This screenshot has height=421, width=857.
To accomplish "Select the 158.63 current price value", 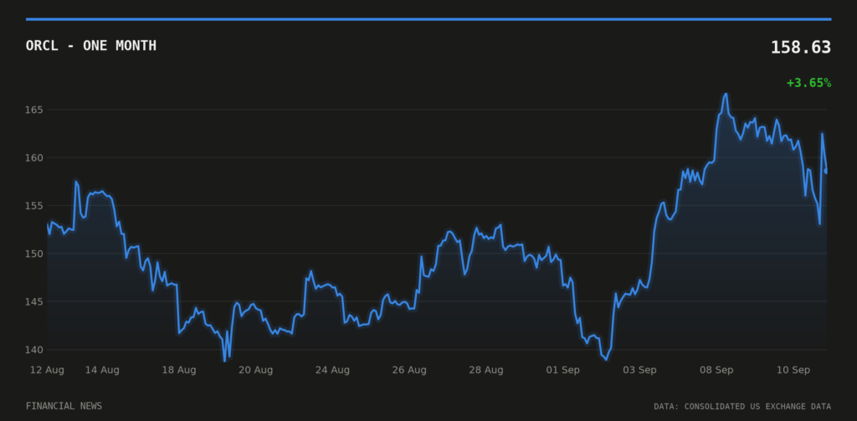I will pos(801,48).
